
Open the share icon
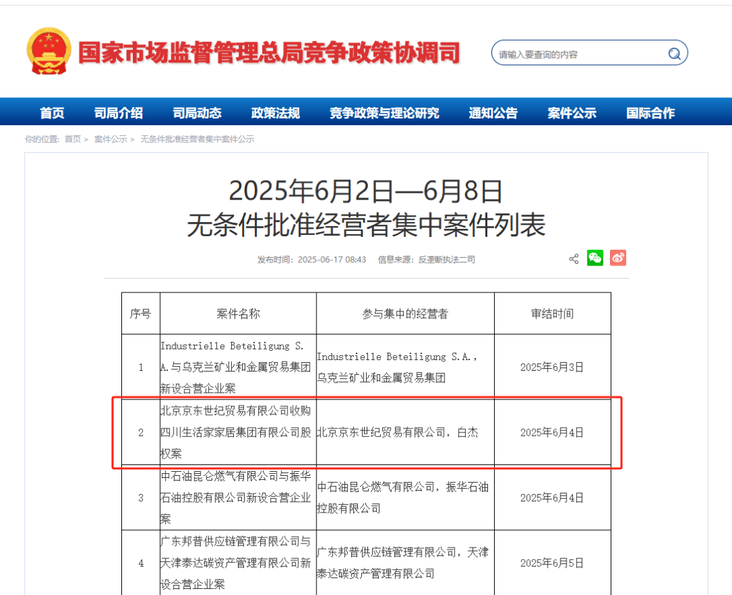(574, 259)
